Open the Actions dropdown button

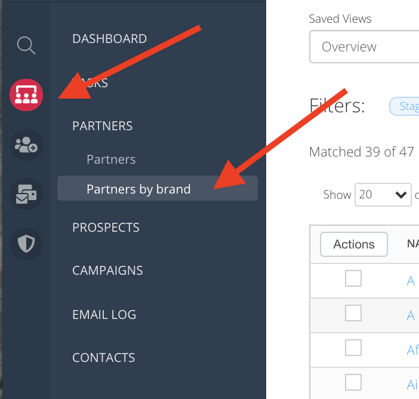354,244
